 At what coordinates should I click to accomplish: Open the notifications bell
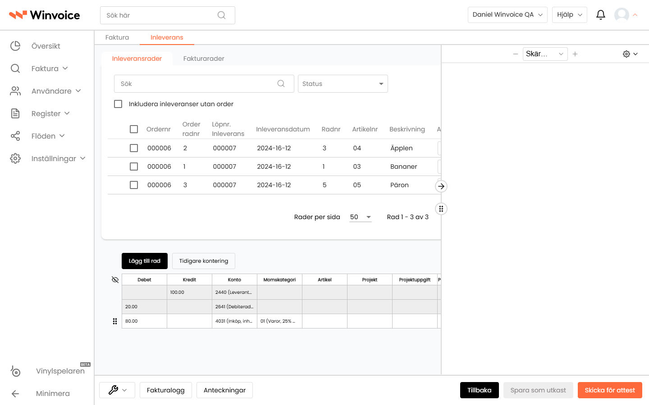pos(601,15)
